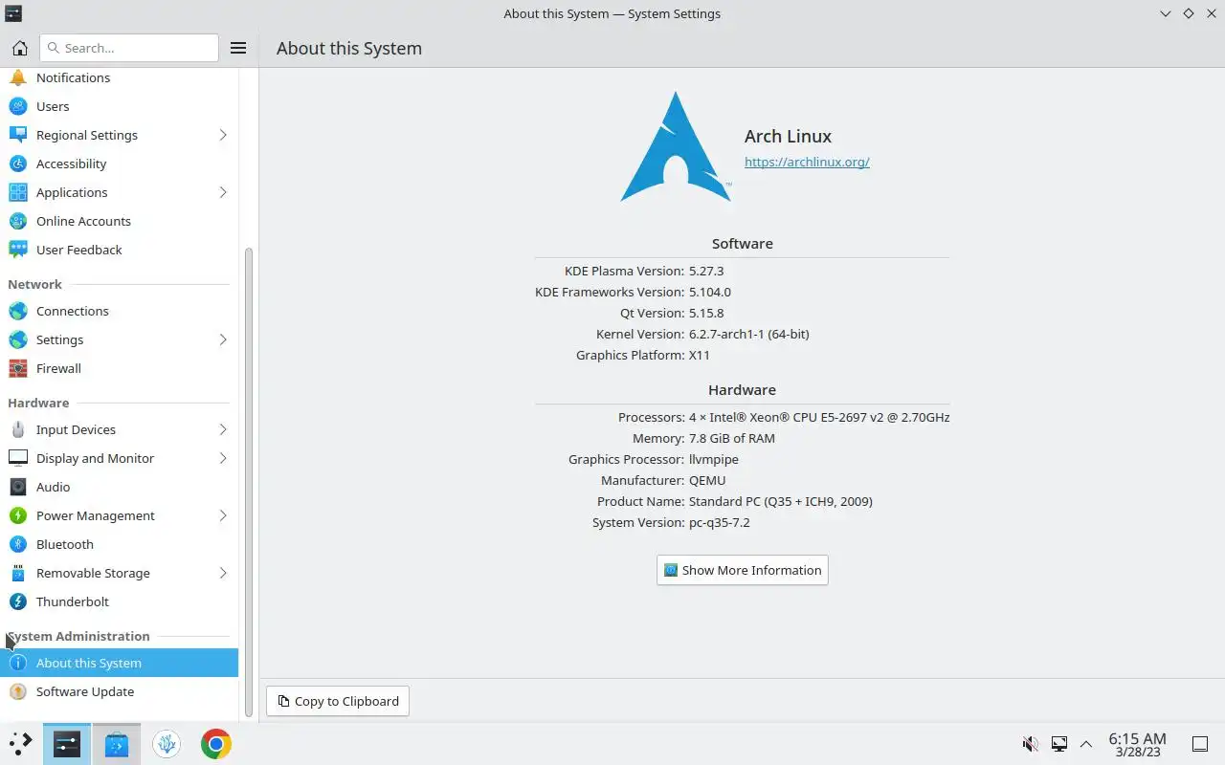This screenshot has width=1225, height=765.
Task: Click the Power Management icon
Action: point(17,515)
